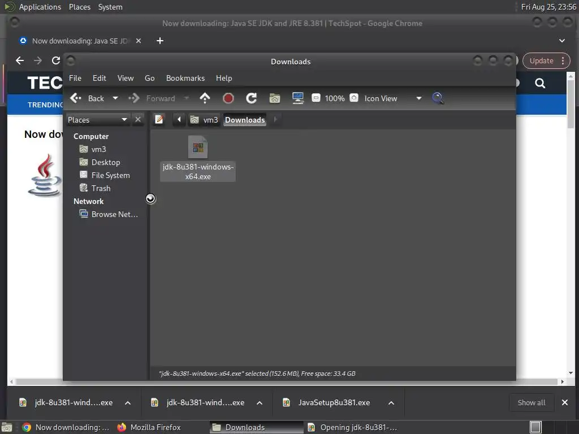Viewport: 579px width, 434px height.
Task: Expand second jdk-8u381 download options chevron
Action: (260, 403)
